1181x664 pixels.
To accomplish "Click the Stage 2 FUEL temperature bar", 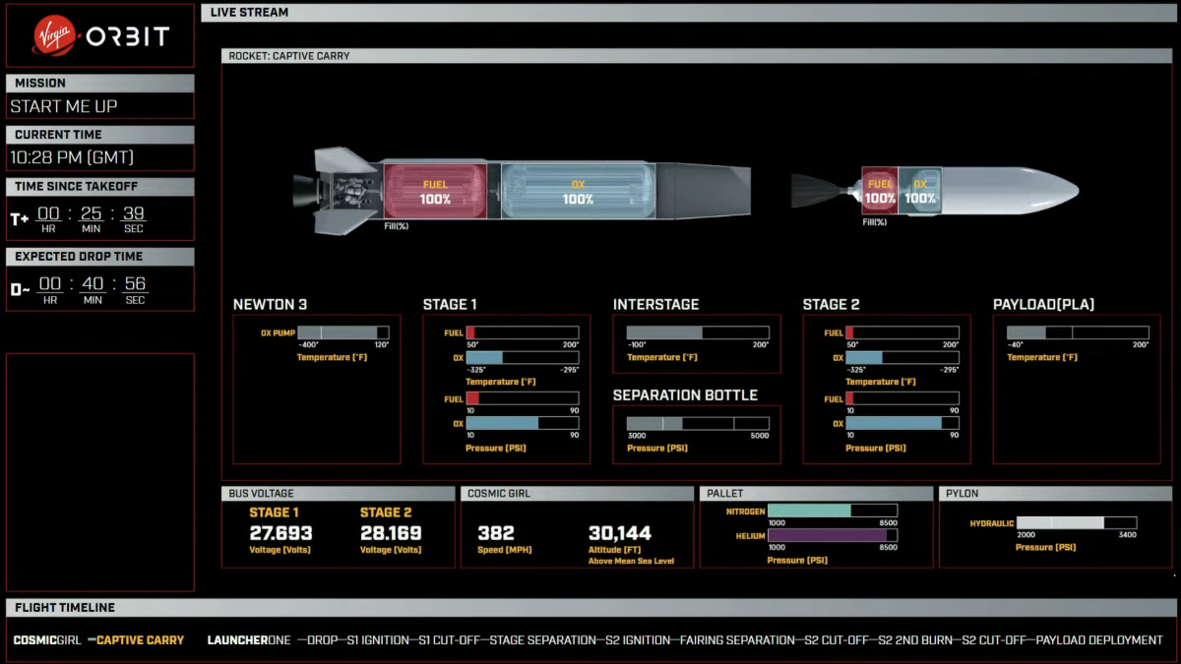I will click(x=902, y=332).
